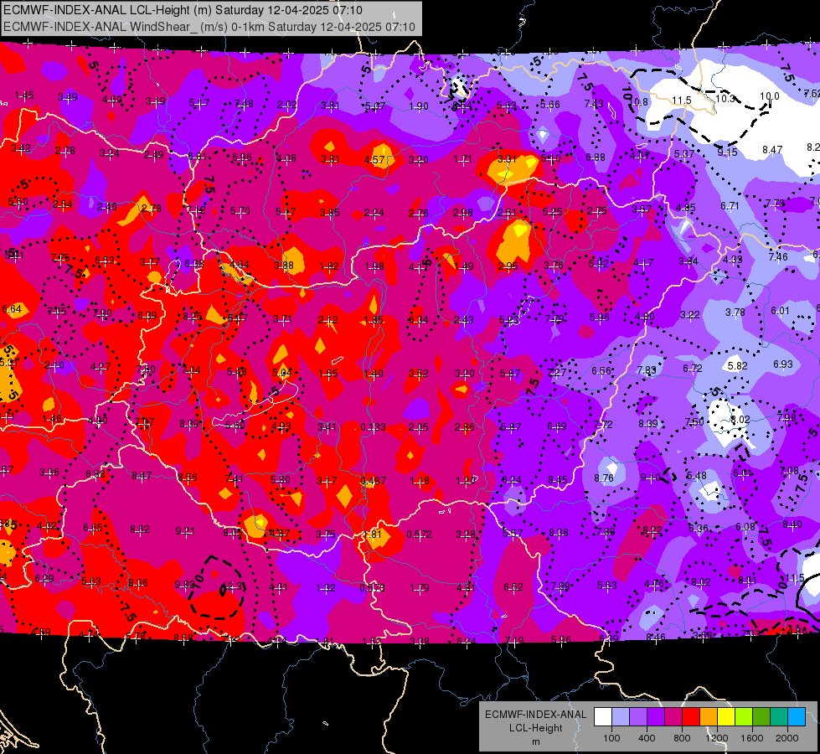Click the grid value 2.02
This screenshot has width=820, height=754.
(287, 105)
